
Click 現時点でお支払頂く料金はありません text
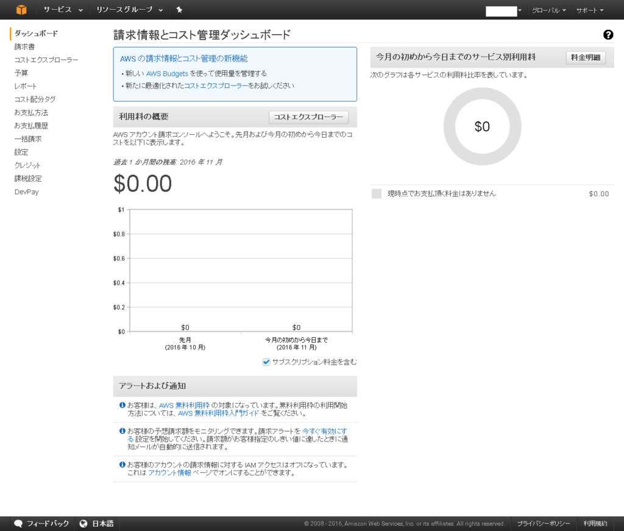coord(442,193)
